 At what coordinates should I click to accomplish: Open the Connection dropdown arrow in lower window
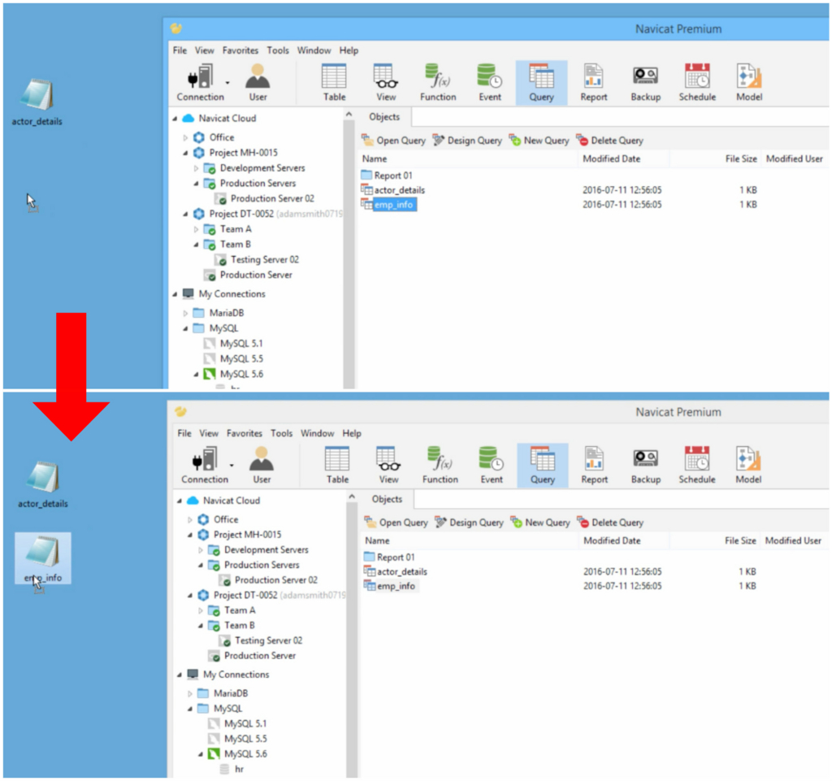232,466
